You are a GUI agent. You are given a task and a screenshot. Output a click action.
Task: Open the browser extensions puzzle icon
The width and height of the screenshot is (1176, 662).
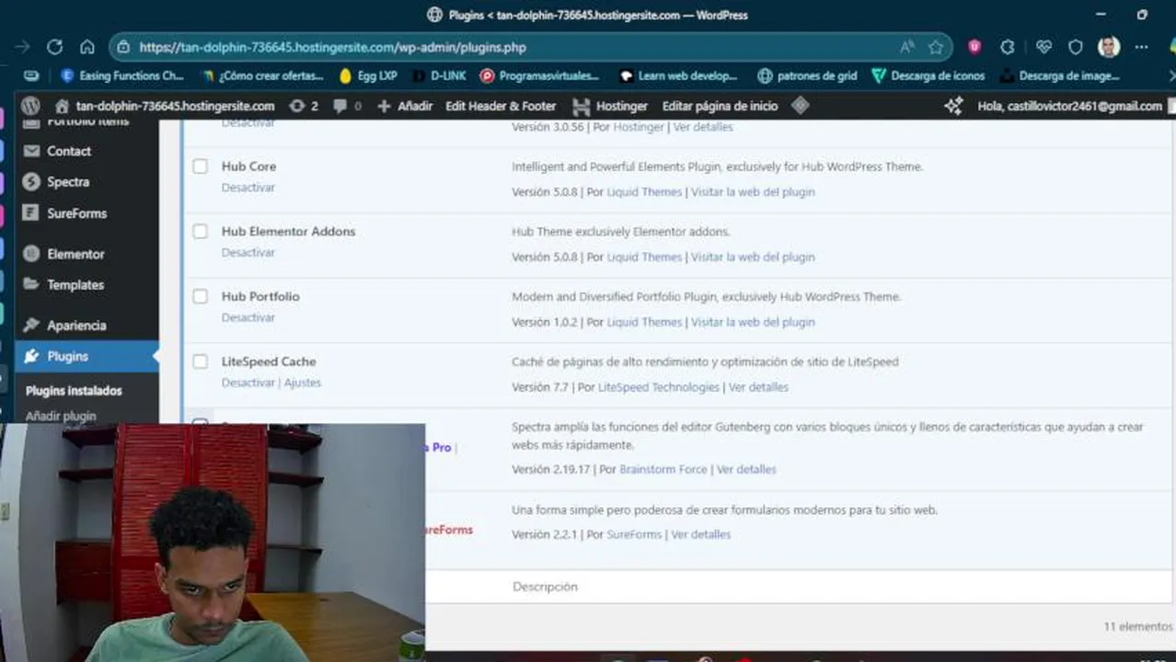point(1008,47)
